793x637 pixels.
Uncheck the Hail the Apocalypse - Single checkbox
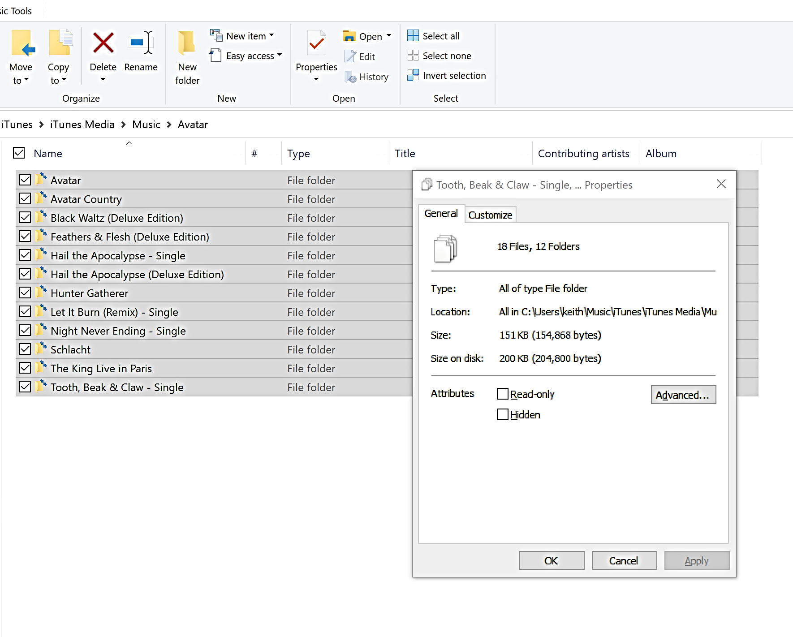25,255
